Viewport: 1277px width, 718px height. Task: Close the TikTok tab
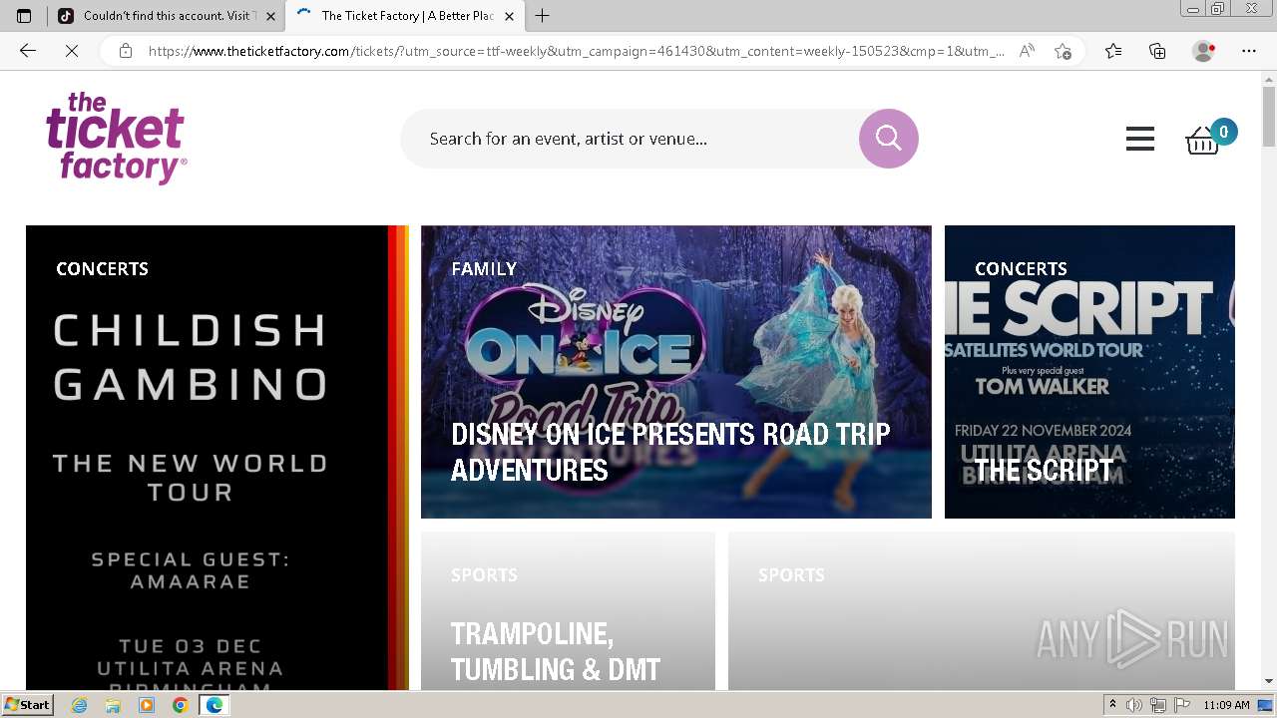270,16
